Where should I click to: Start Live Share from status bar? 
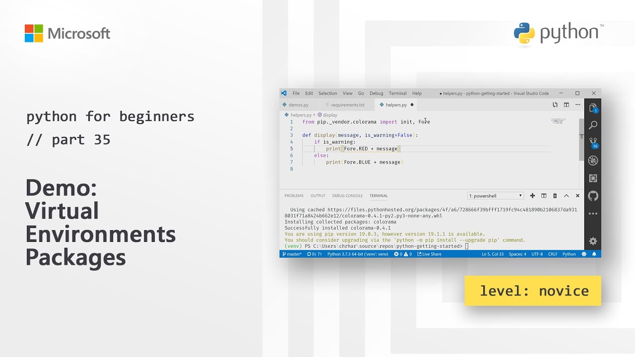(430, 254)
